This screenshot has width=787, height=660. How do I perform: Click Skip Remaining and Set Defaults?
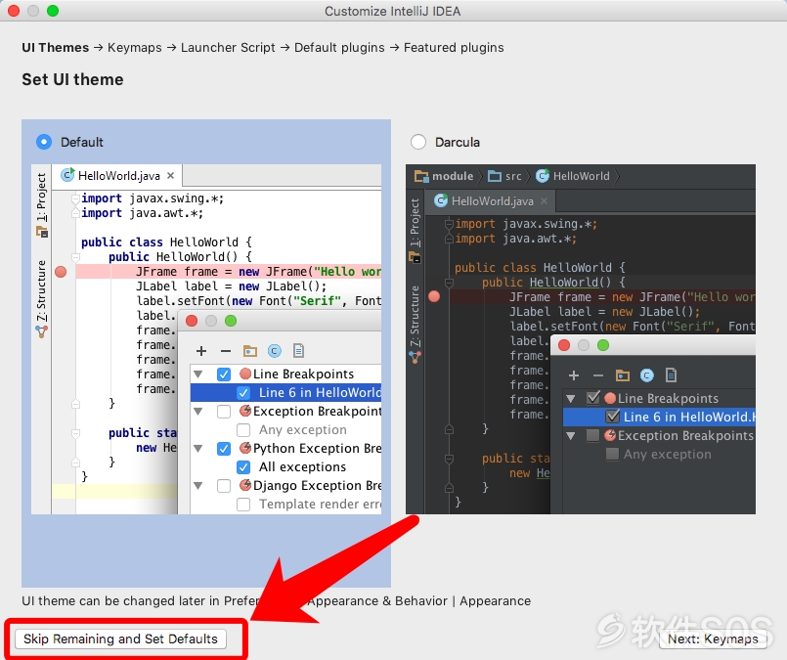(120, 638)
